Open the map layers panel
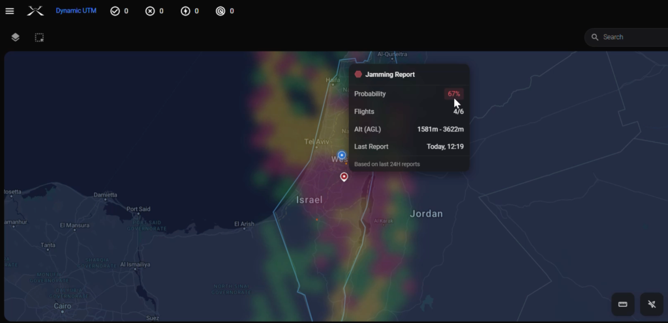668x323 pixels. click(x=16, y=37)
